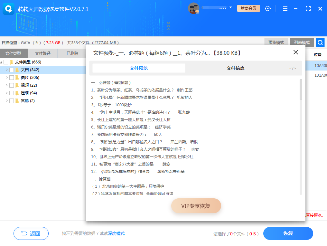The width and height of the screenshot is (327, 246).
Task: Open the hamburger main menu icon
Action: point(285,9)
